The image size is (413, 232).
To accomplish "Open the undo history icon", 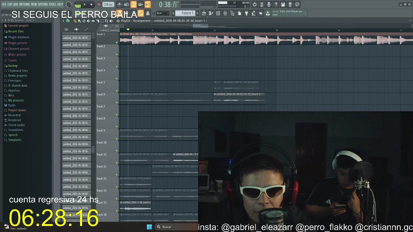I will click(255, 5).
